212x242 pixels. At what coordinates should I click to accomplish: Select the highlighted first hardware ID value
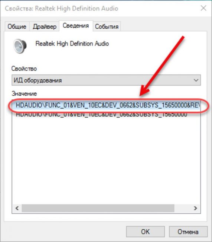click(x=106, y=105)
